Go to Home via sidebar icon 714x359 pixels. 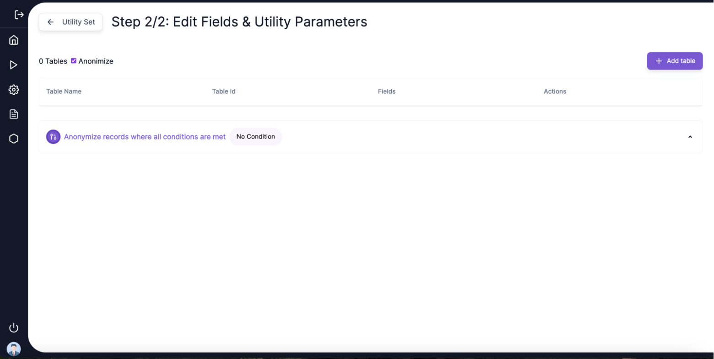(x=14, y=40)
